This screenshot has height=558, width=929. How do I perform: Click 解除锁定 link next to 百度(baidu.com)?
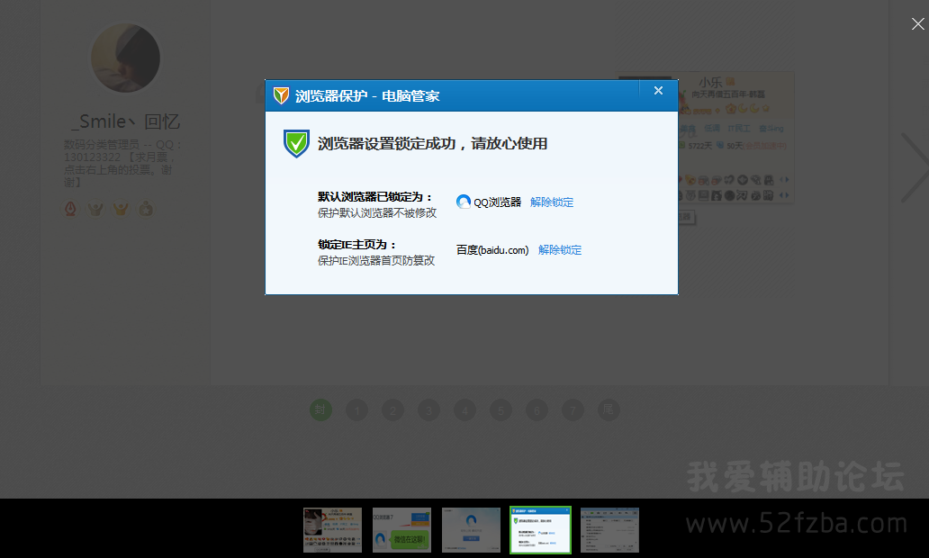pyautogui.click(x=560, y=250)
